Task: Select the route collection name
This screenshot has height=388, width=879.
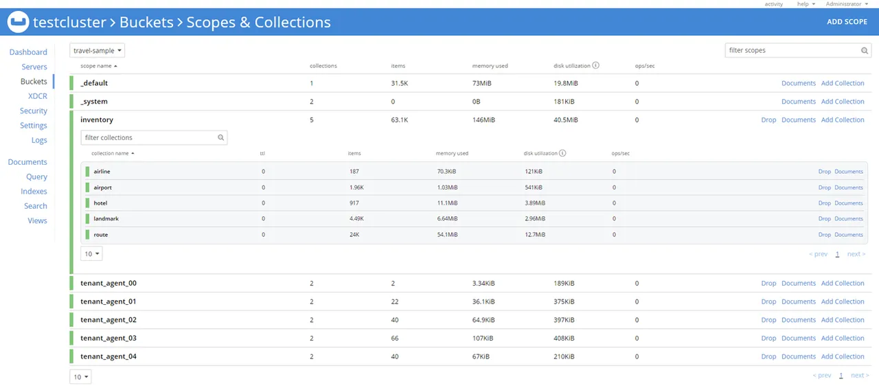Action: tap(101, 235)
